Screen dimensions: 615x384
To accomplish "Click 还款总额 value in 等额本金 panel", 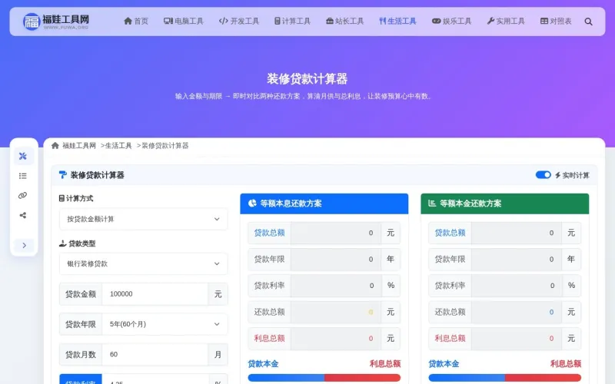I will (516, 312).
